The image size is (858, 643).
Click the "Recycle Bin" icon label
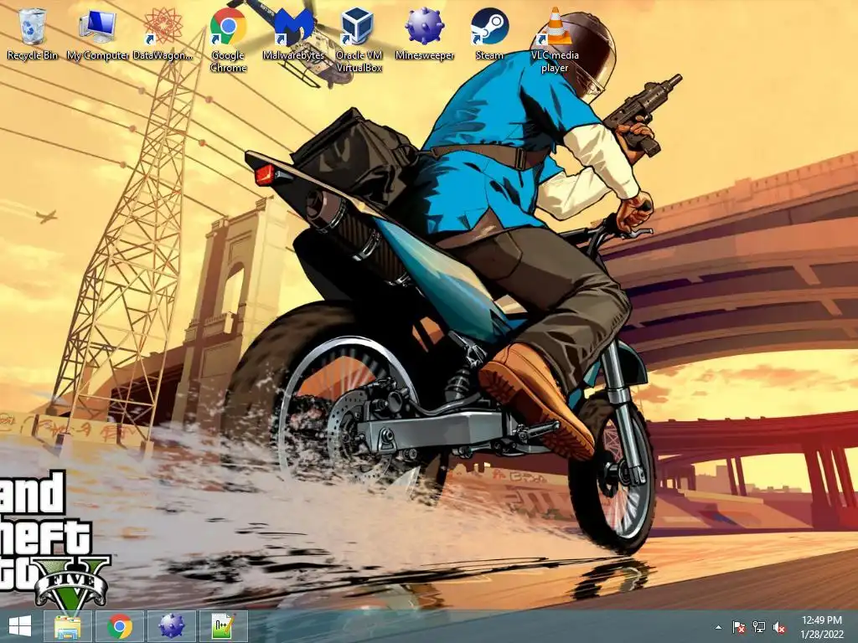(33, 55)
